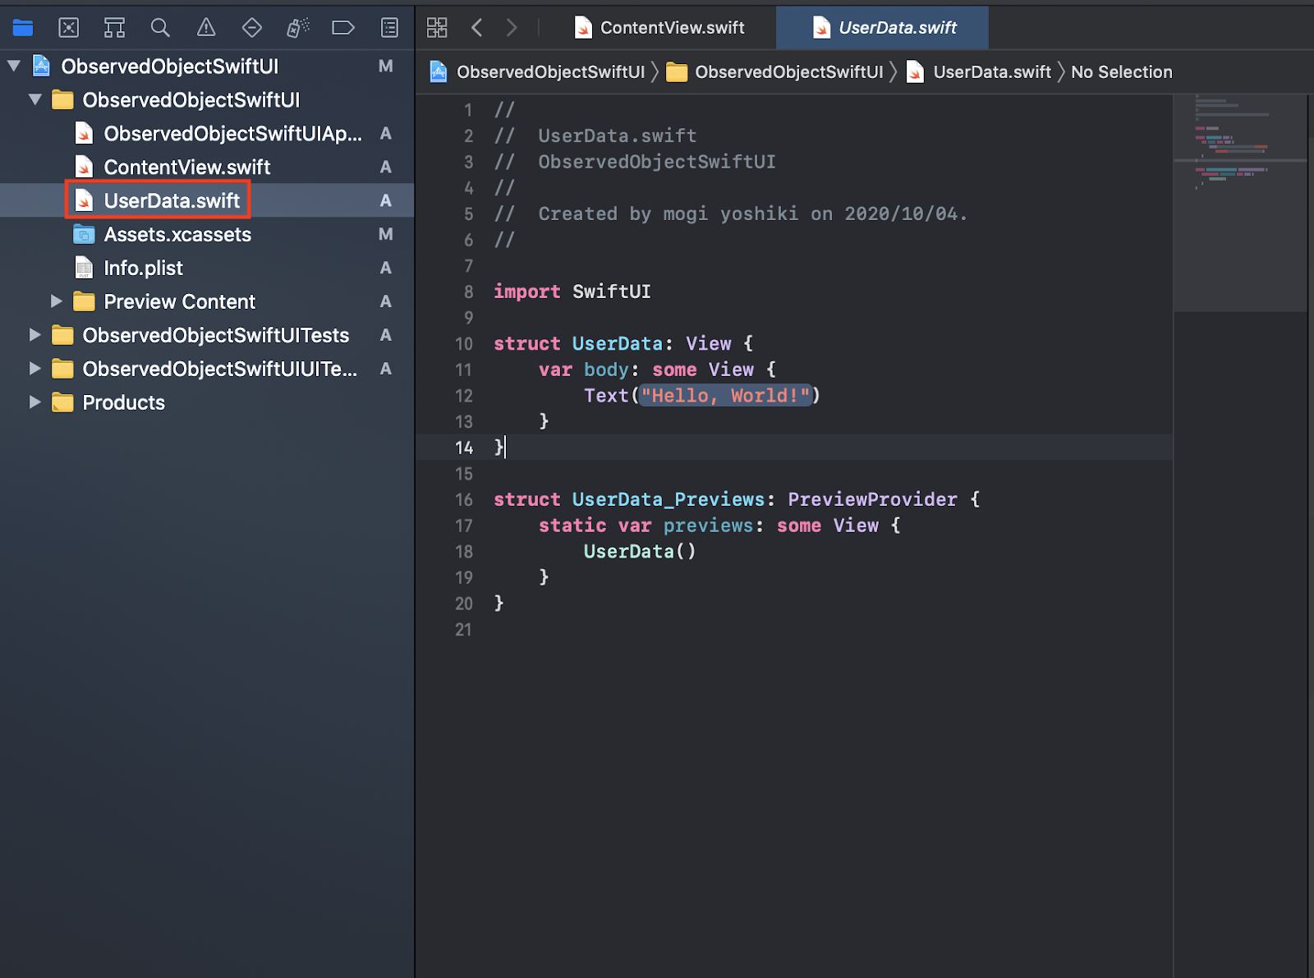The width and height of the screenshot is (1314, 978).
Task: Click Swift file icon of ContentView.swift row
Action: 84,167
